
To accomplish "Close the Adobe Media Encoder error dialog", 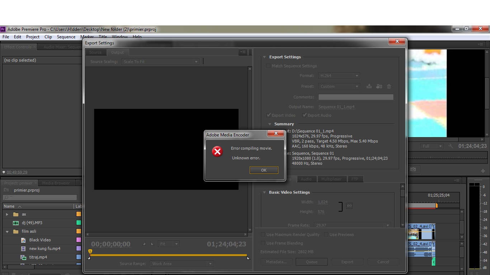I will click(276, 133).
